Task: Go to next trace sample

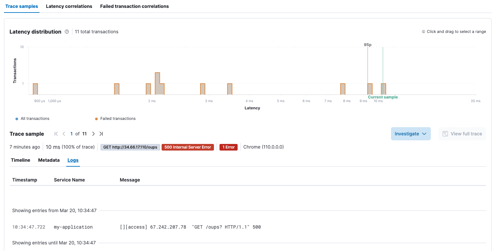Action: (x=93, y=134)
